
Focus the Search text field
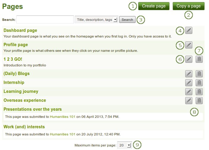(45, 20)
